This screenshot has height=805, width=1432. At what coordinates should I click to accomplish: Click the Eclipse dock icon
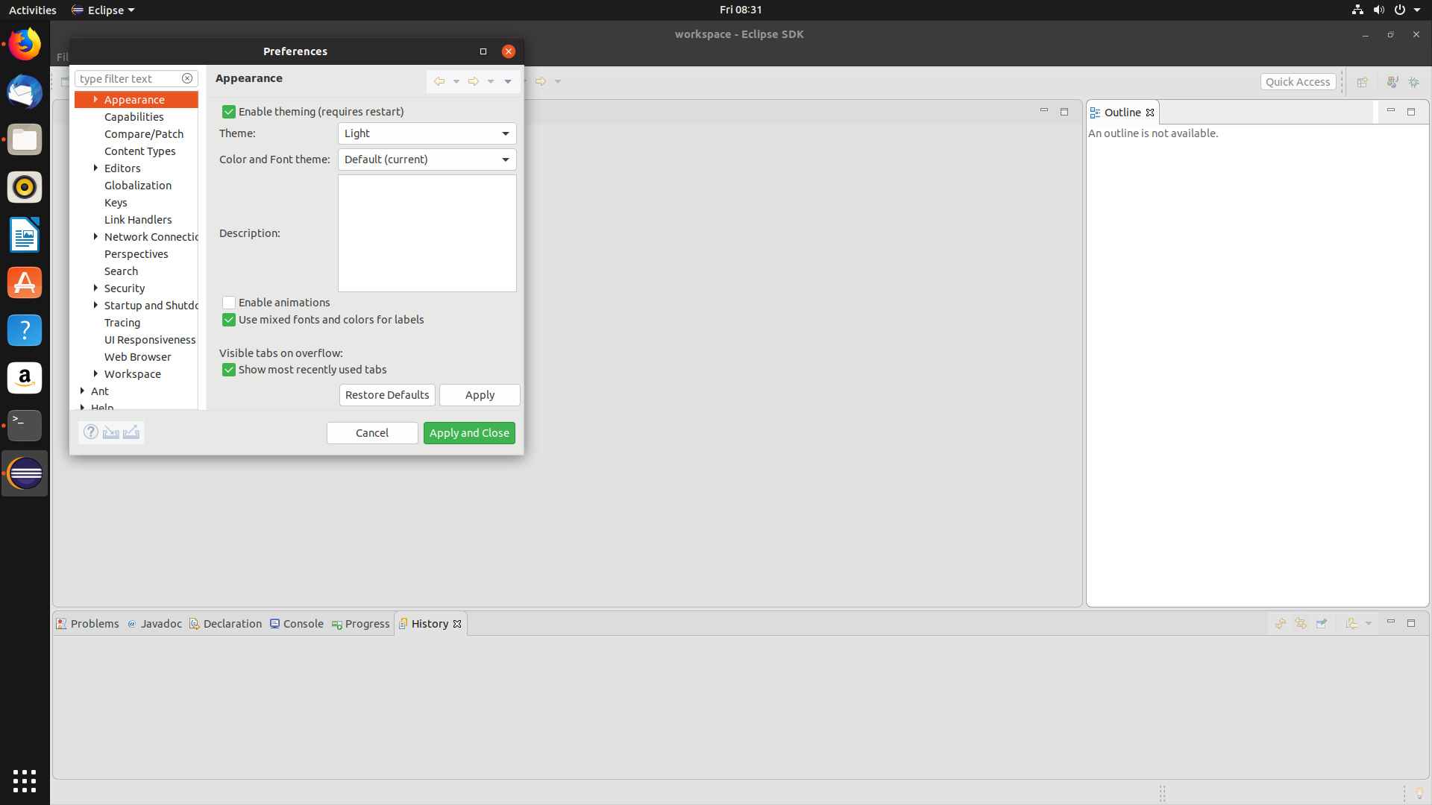(x=25, y=473)
